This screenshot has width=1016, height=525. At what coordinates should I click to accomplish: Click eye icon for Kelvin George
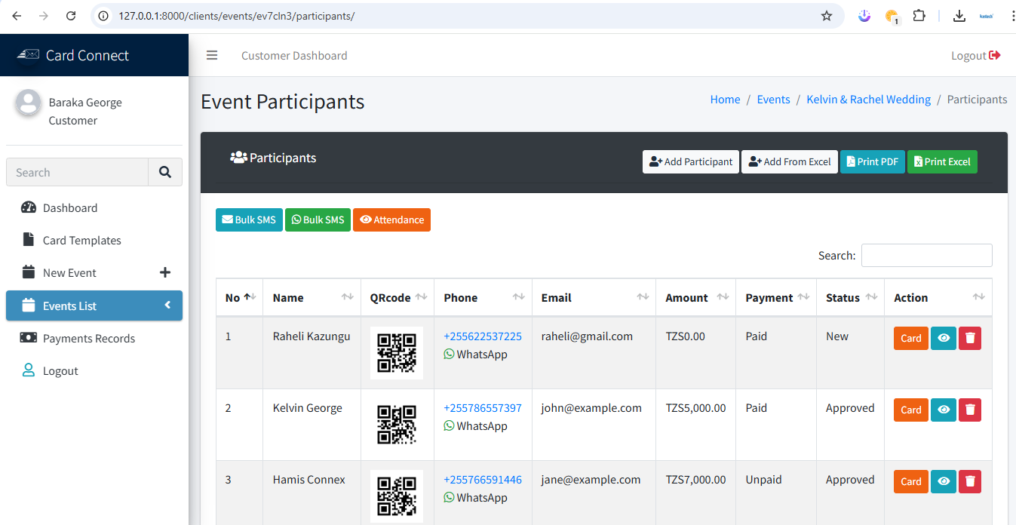pyautogui.click(x=943, y=410)
